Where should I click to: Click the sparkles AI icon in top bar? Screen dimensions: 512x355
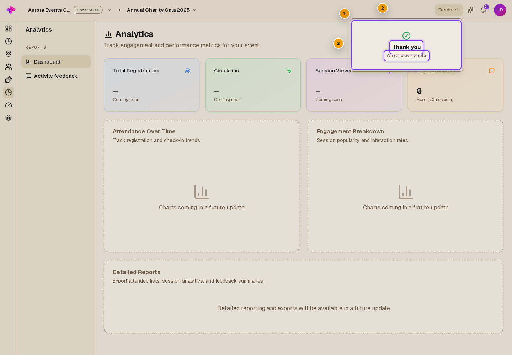click(x=470, y=10)
